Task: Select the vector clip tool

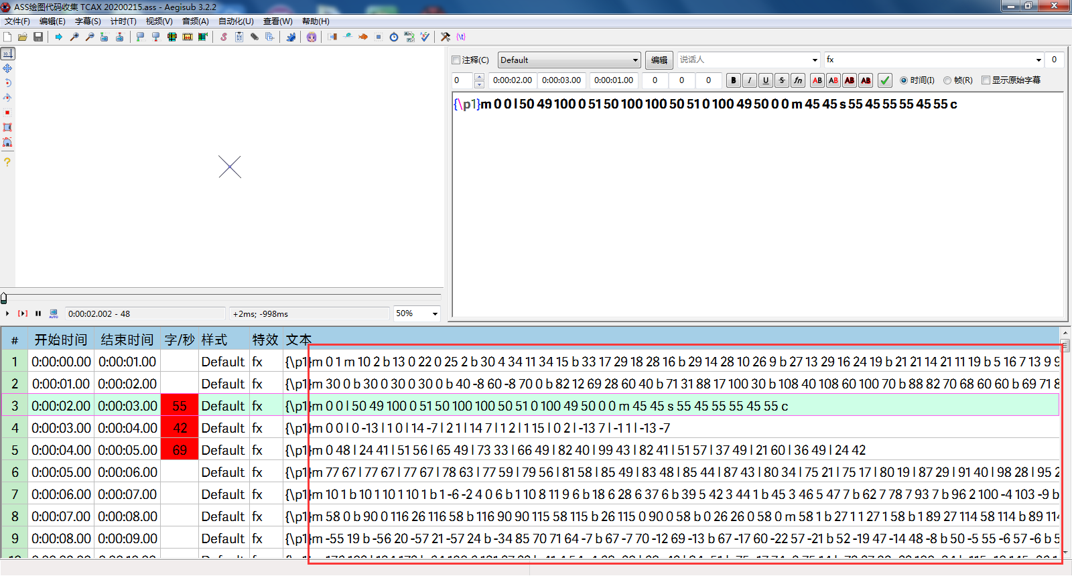Action: point(7,142)
